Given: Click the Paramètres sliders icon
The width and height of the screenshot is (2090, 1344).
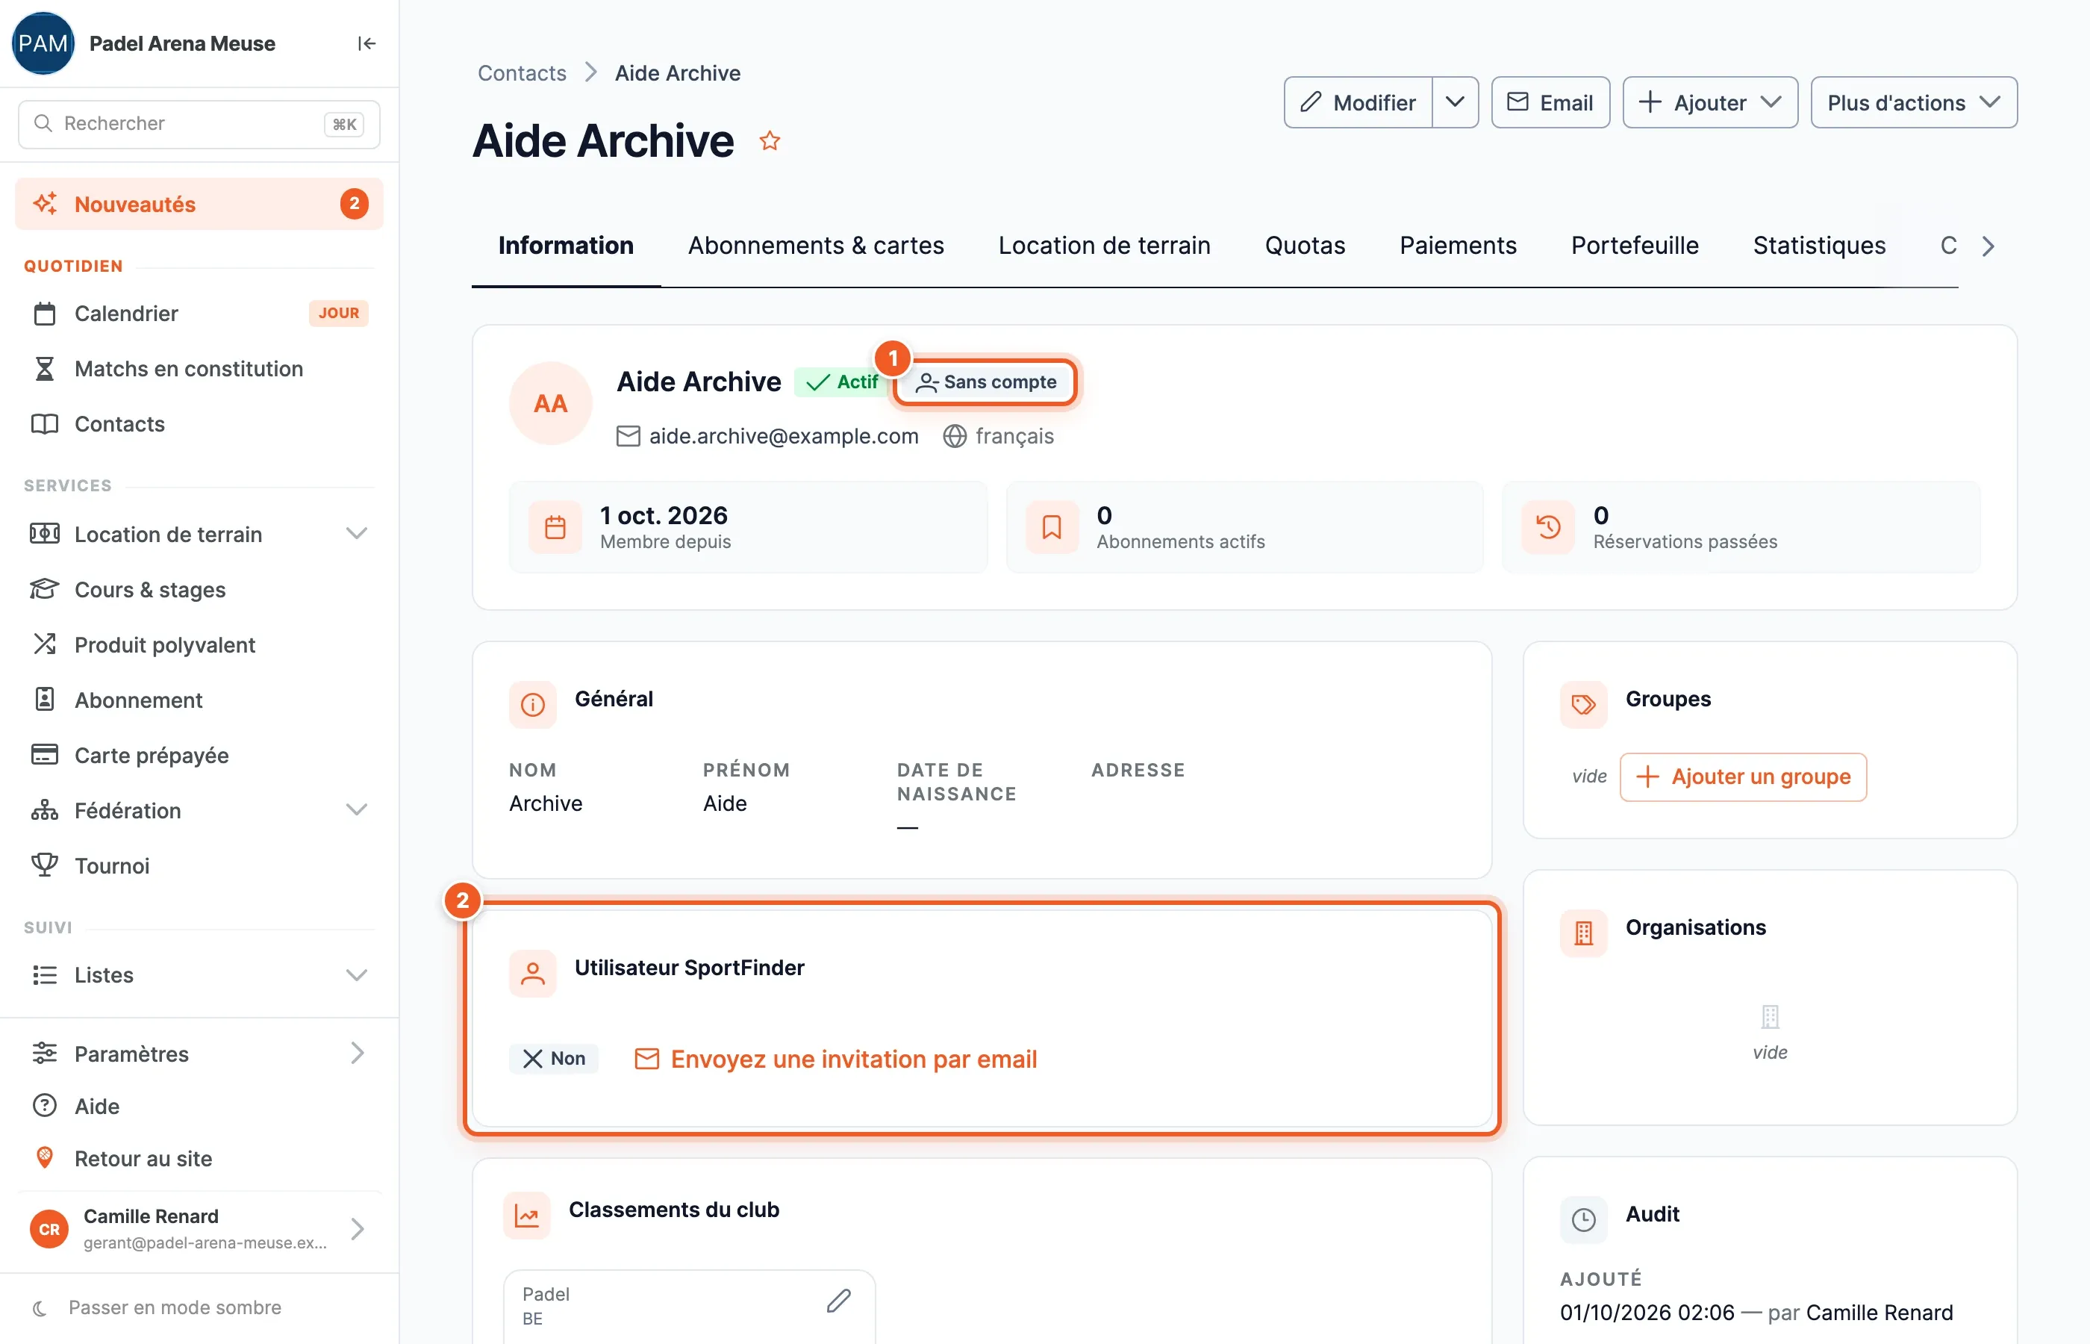Looking at the screenshot, I should click(45, 1054).
